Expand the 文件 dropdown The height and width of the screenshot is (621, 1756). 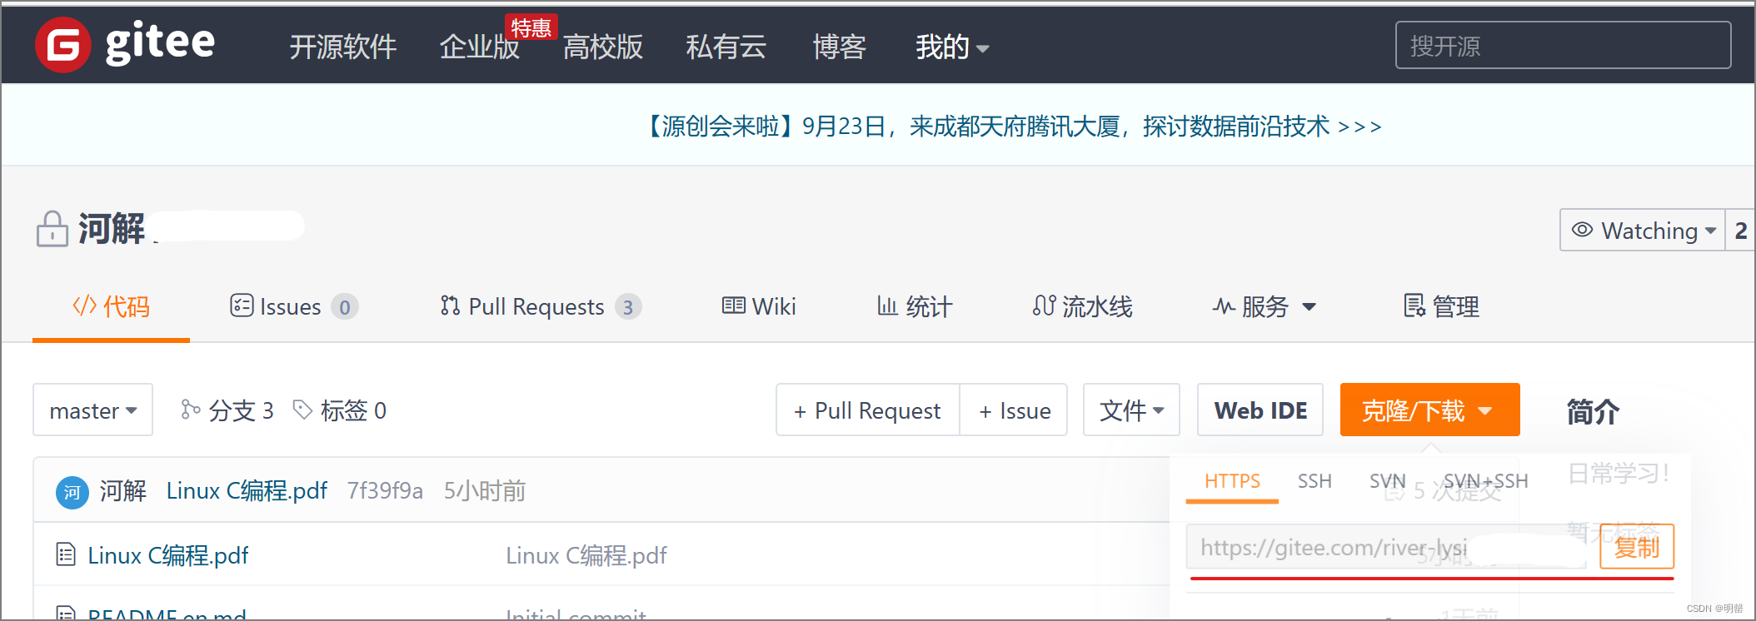(1131, 410)
